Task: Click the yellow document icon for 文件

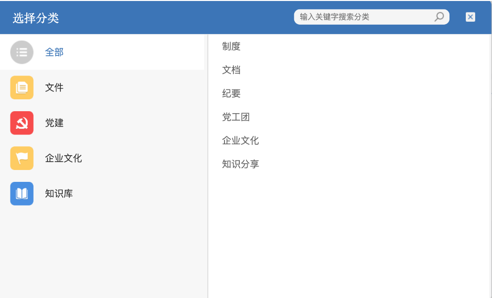Action: (22, 87)
